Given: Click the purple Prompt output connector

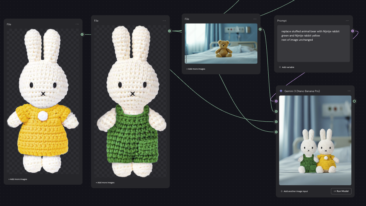Looking at the screenshot, I should pos(353,31).
